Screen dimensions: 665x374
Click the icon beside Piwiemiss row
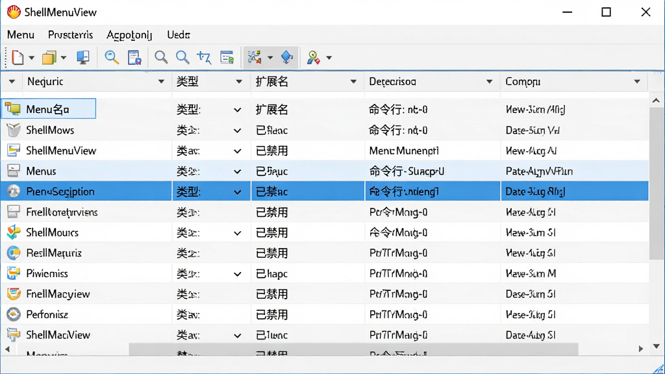pos(14,273)
